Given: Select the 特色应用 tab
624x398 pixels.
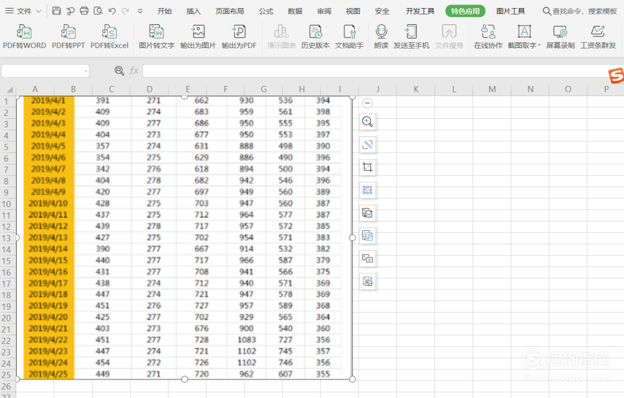Looking at the screenshot, I should click(x=465, y=11).
